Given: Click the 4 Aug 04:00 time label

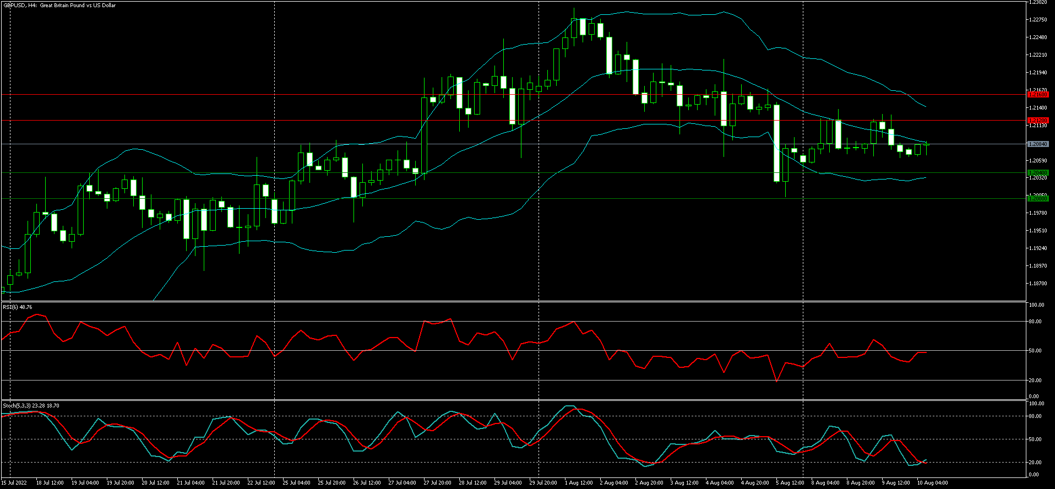Looking at the screenshot, I should click(x=719, y=483).
